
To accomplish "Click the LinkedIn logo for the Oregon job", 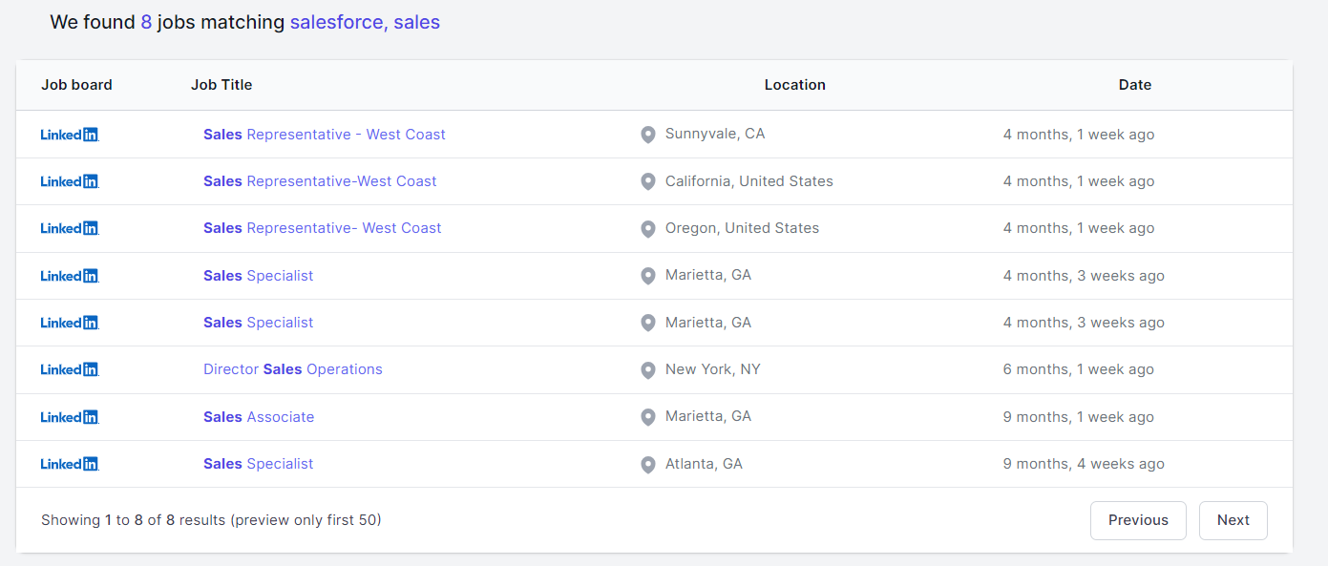I will tap(70, 228).
